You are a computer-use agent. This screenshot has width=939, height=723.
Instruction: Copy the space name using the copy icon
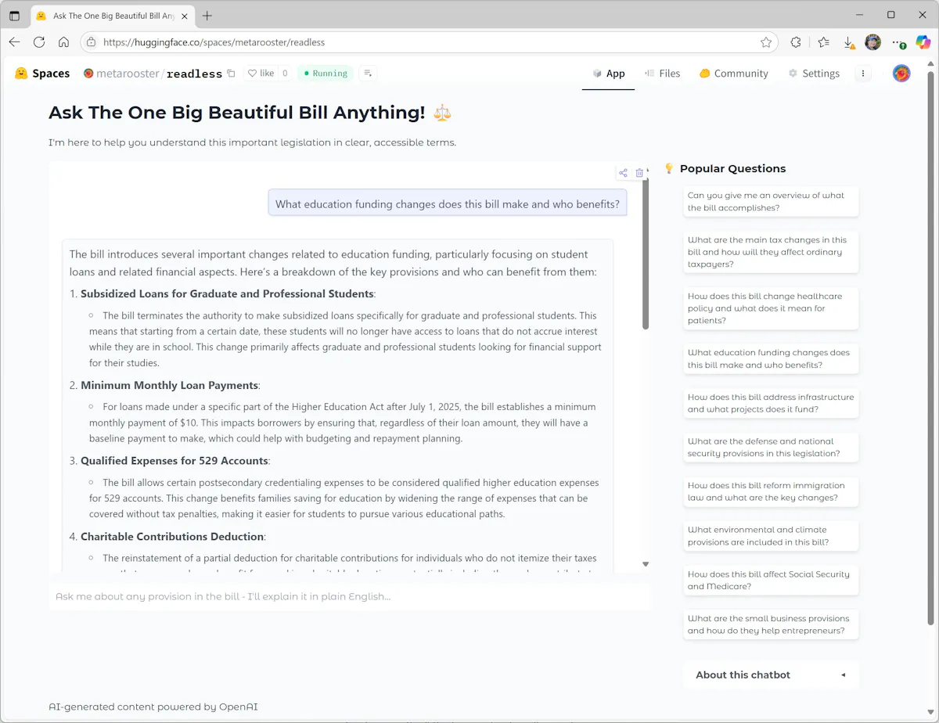[x=231, y=74]
